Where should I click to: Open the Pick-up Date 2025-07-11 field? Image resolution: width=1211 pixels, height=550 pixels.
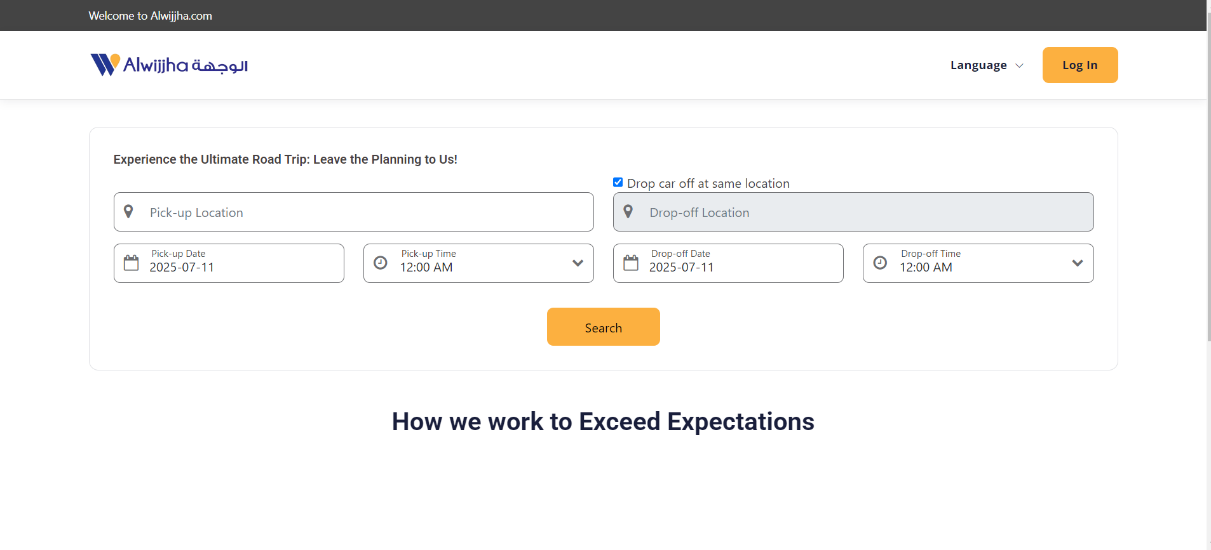click(x=229, y=263)
